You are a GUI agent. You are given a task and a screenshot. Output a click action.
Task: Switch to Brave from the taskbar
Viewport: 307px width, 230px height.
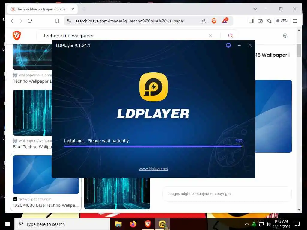click(148, 224)
